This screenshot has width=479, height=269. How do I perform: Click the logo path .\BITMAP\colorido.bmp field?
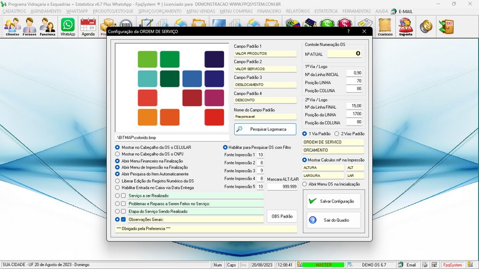tap(172, 137)
